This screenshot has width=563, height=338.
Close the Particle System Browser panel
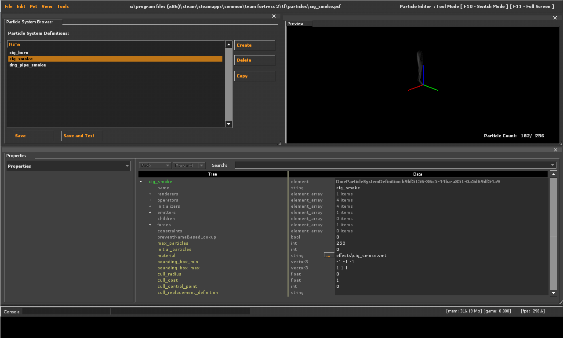[274, 16]
